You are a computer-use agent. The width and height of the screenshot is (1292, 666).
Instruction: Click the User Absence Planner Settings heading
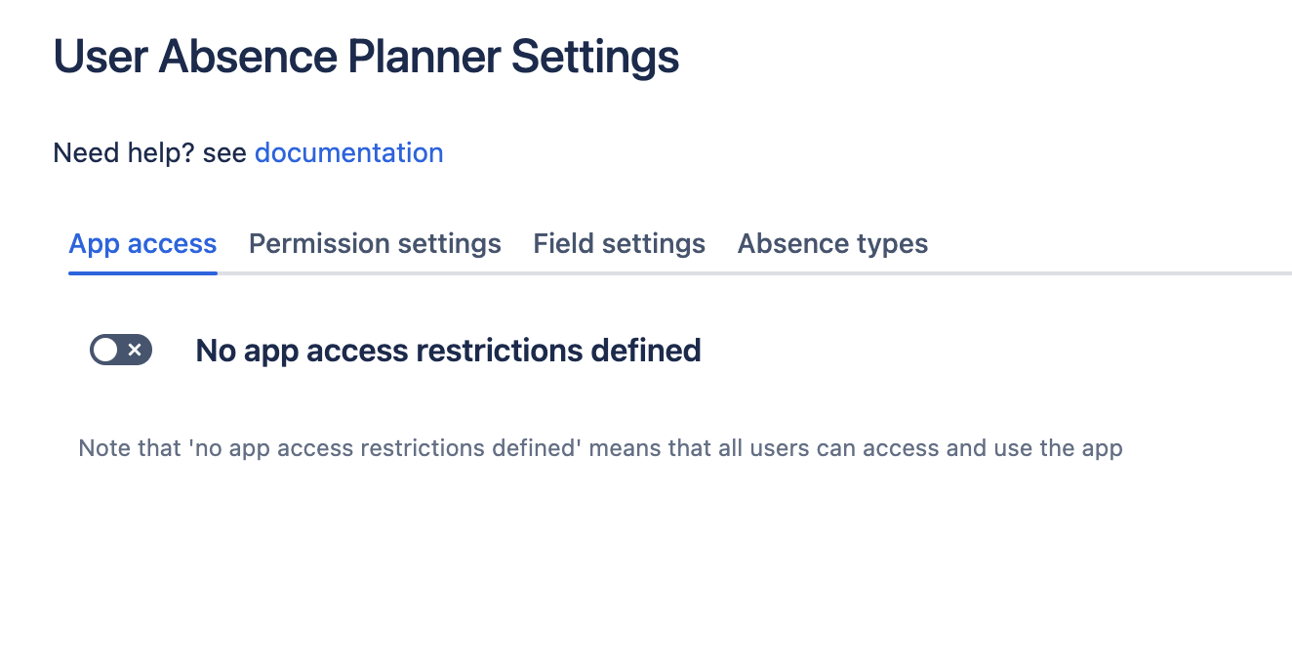pos(366,57)
